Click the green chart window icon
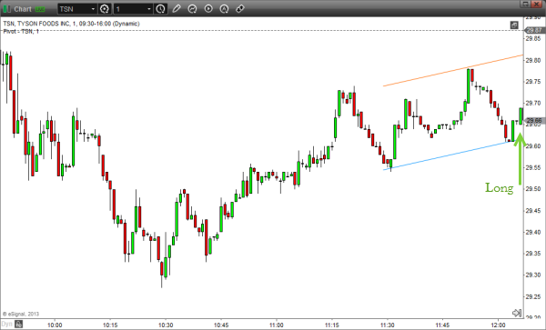This screenshot has width=546, height=330. pyautogui.click(x=6, y=9)
